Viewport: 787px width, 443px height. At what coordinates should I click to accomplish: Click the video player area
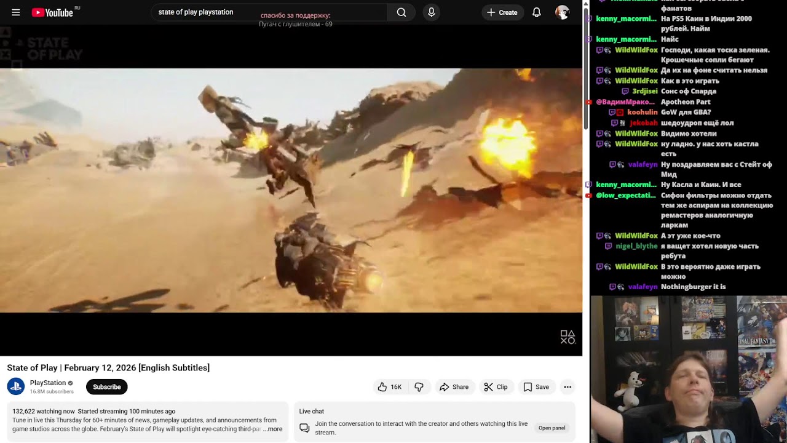click(291, 190)
